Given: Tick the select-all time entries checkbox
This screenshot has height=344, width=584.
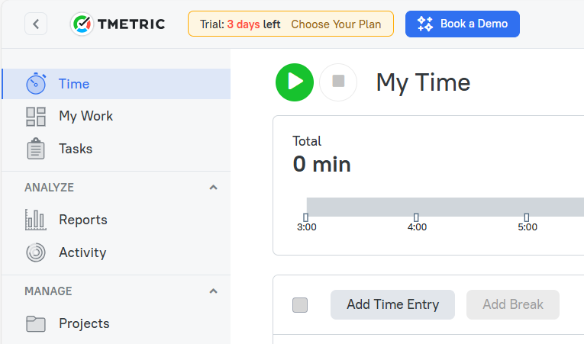Looking at the screenshot, I should [300, 305].
